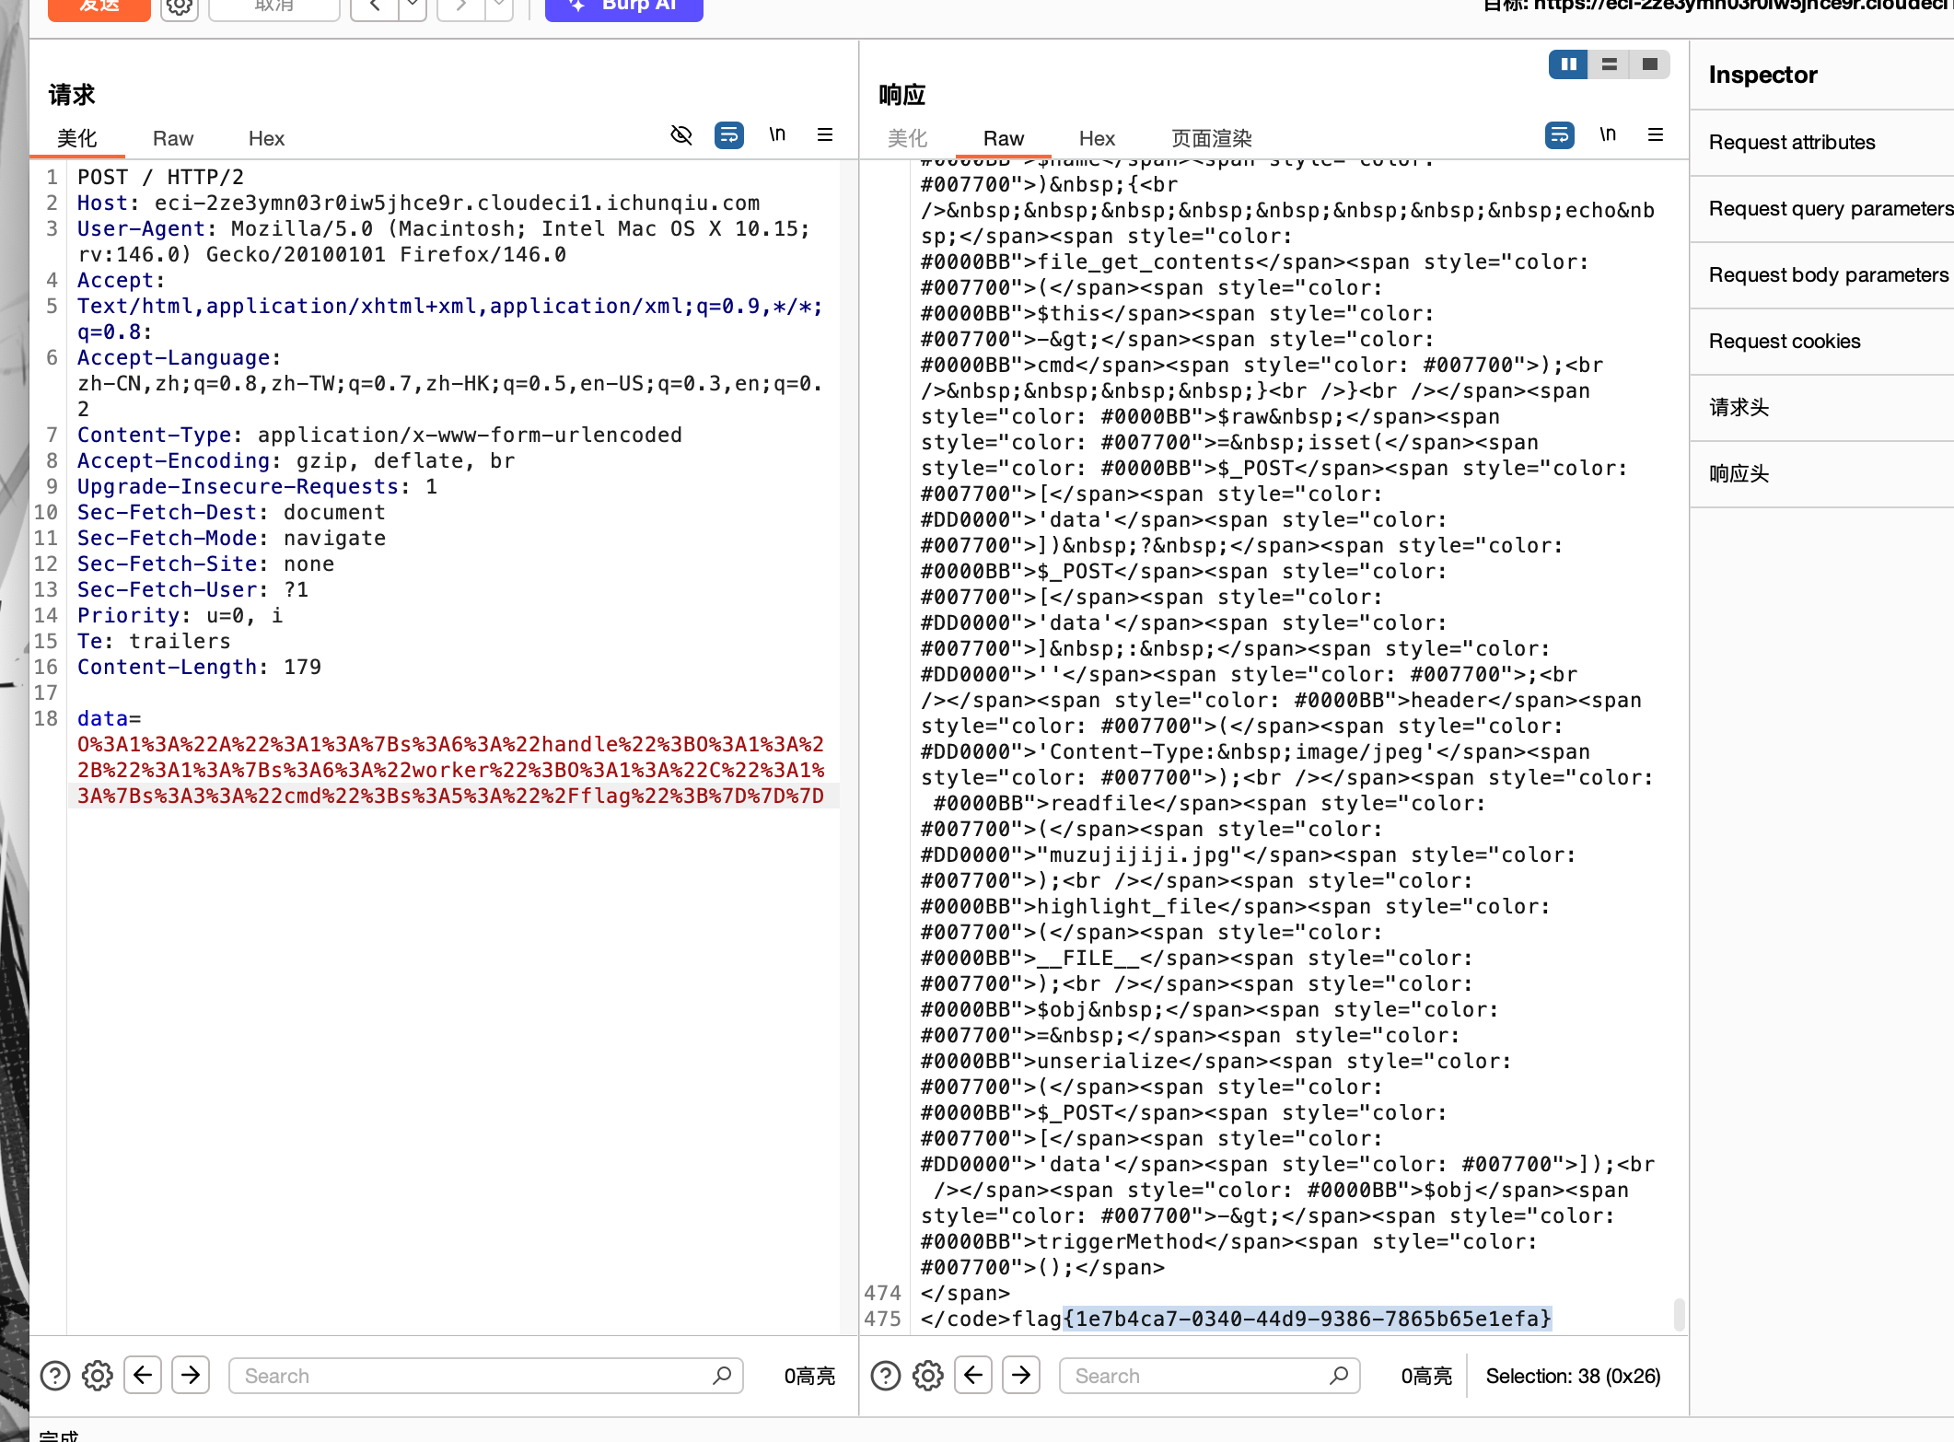Expand Request cookies section in Inspector
Image resolution: width=1954 pixels, height=1442 pixels.
(1784, 342)
